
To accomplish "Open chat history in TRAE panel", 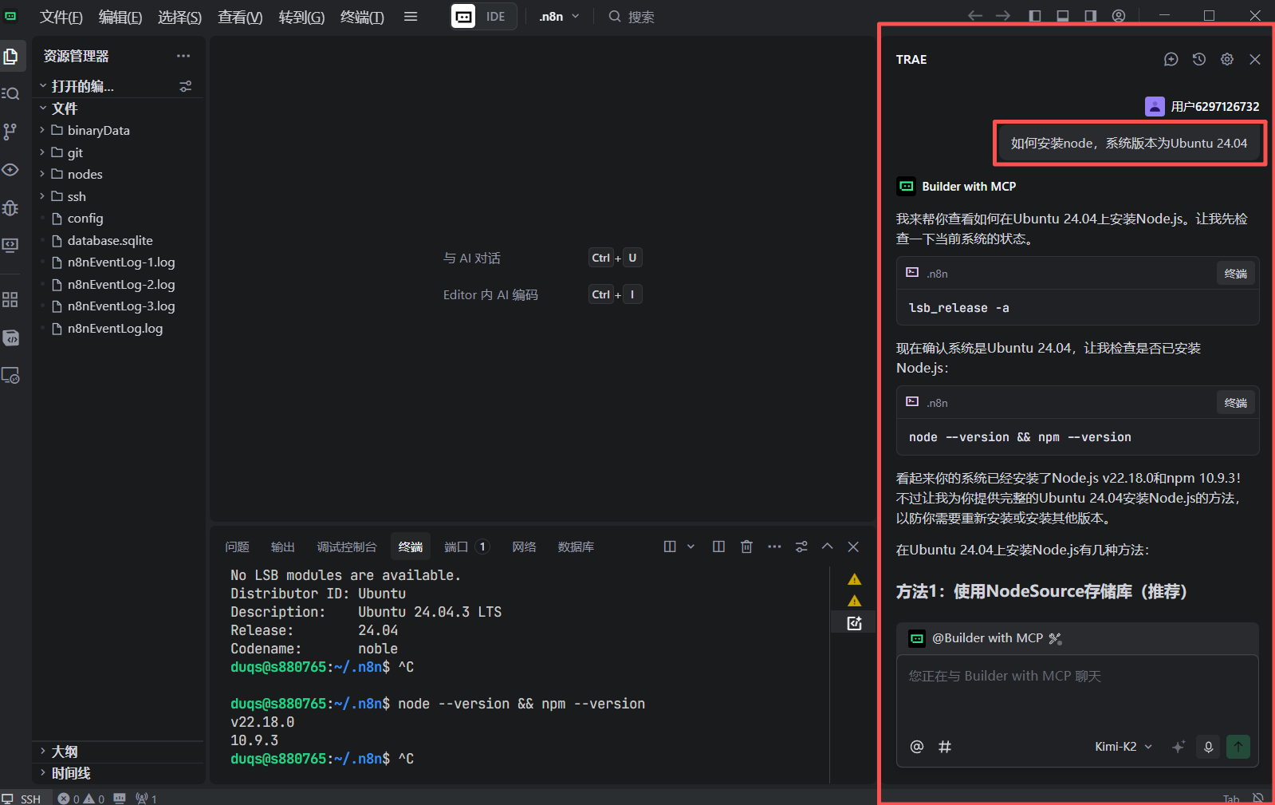I will (x=1198, y=59).
